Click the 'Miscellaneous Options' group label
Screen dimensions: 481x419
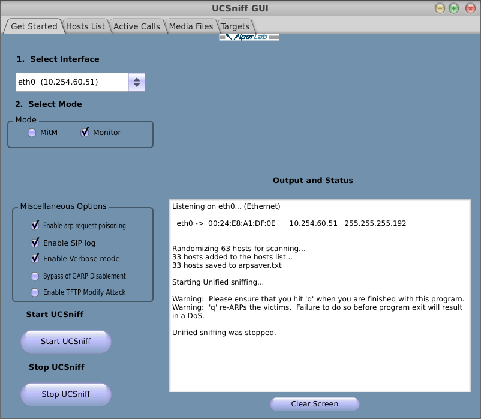63,206
